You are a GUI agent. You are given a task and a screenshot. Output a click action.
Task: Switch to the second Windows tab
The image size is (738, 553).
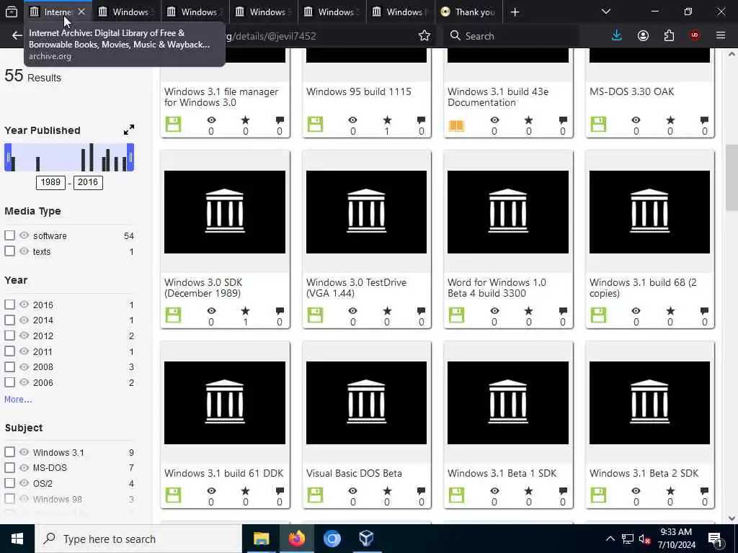pyautogui.click(x=196, y=12)
